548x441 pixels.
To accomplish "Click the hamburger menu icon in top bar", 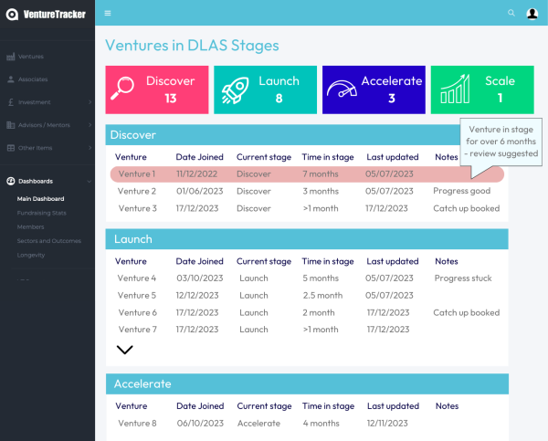I will pos(108,13).
